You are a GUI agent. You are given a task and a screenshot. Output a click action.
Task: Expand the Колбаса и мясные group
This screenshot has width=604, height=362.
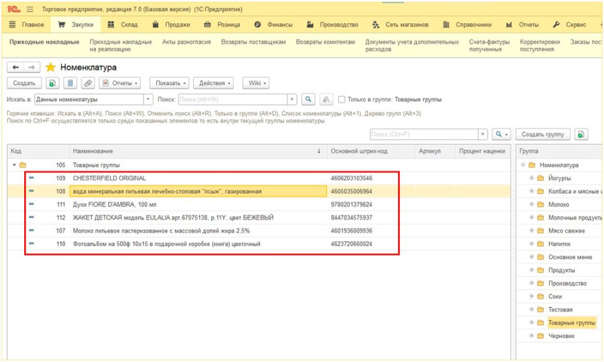[x=532, y=191]
